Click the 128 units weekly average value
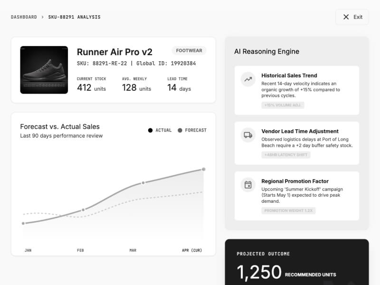Screen dimensions: 380x285 [136, 87]
